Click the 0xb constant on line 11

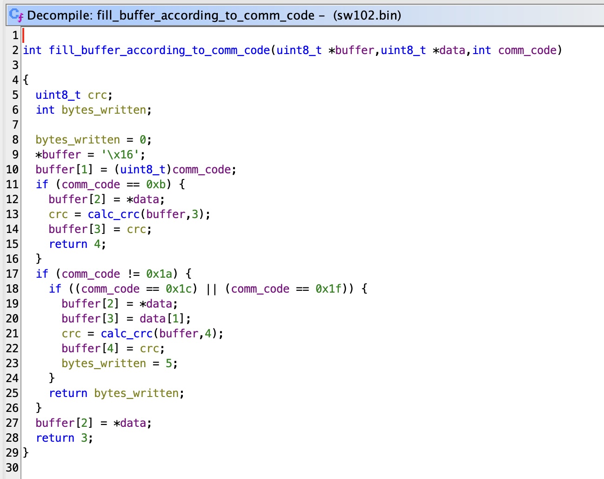tap(156, 185)
